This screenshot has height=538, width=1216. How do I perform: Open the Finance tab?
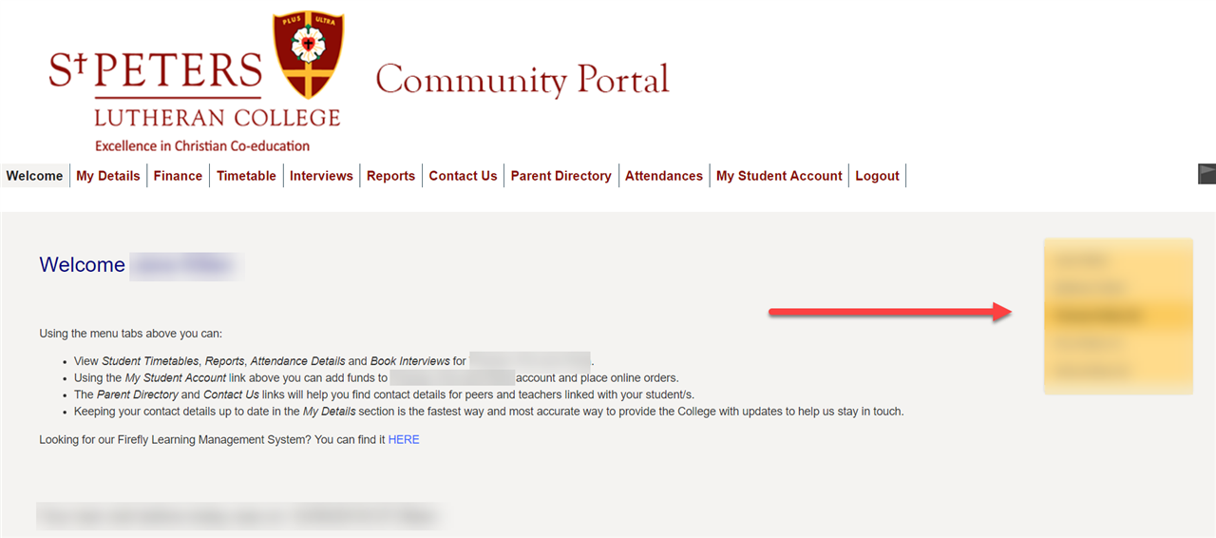pyautogui.click(x=178, y=176)
